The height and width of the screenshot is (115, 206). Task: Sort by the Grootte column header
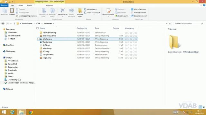tap(116, 28)
